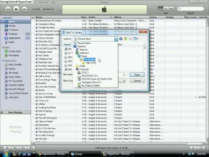Switch iTunes to list view

[161, 9]
